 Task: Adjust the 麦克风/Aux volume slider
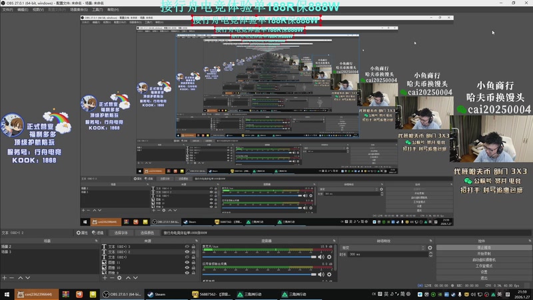coord(259,257)
